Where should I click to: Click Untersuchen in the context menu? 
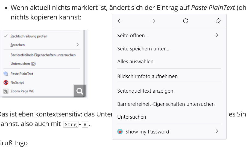coord(132,117)
